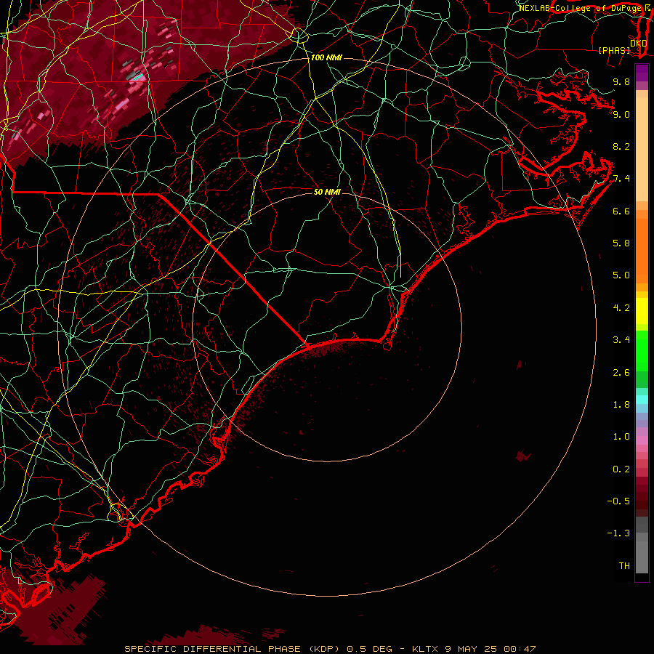Viewport: 654px width, 654px height.
Task: Click the KLTX radar site identifier
Action: pos(425,649)
